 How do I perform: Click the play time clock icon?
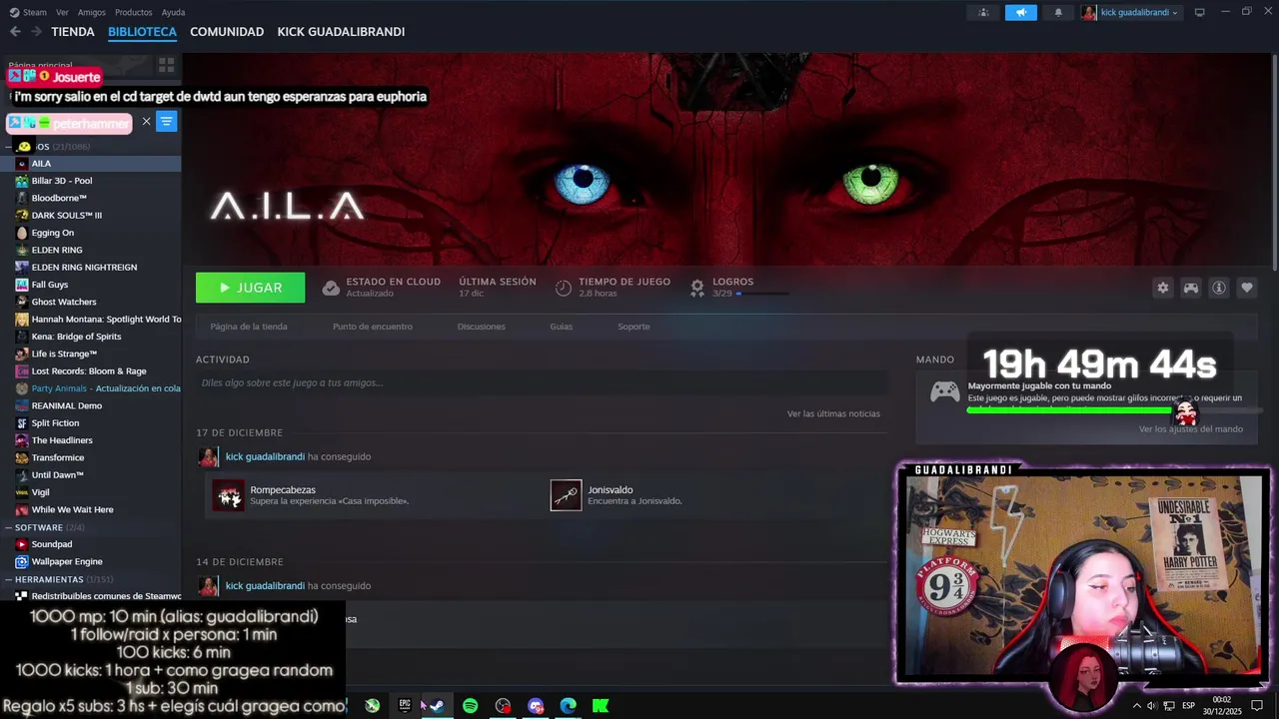point(564,288)
